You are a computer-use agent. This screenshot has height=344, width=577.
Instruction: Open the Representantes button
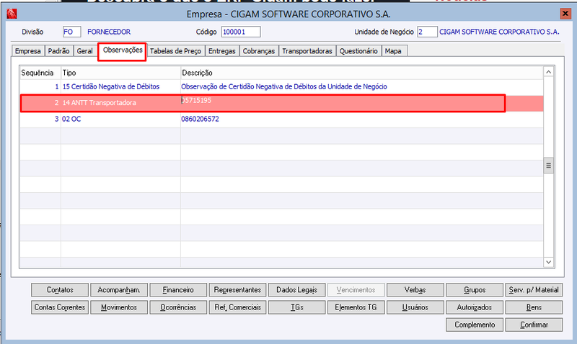[x=237, y=290]
